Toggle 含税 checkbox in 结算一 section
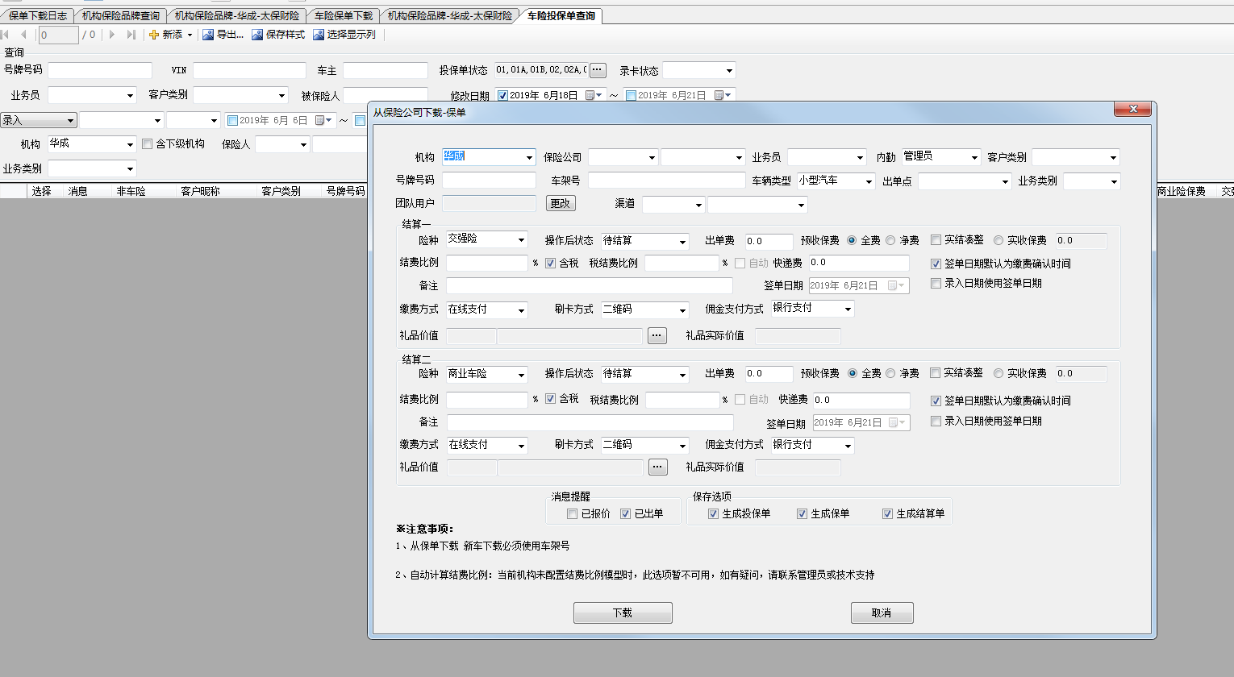Viewport: 1234px width, 677px height. click(551, 264)
